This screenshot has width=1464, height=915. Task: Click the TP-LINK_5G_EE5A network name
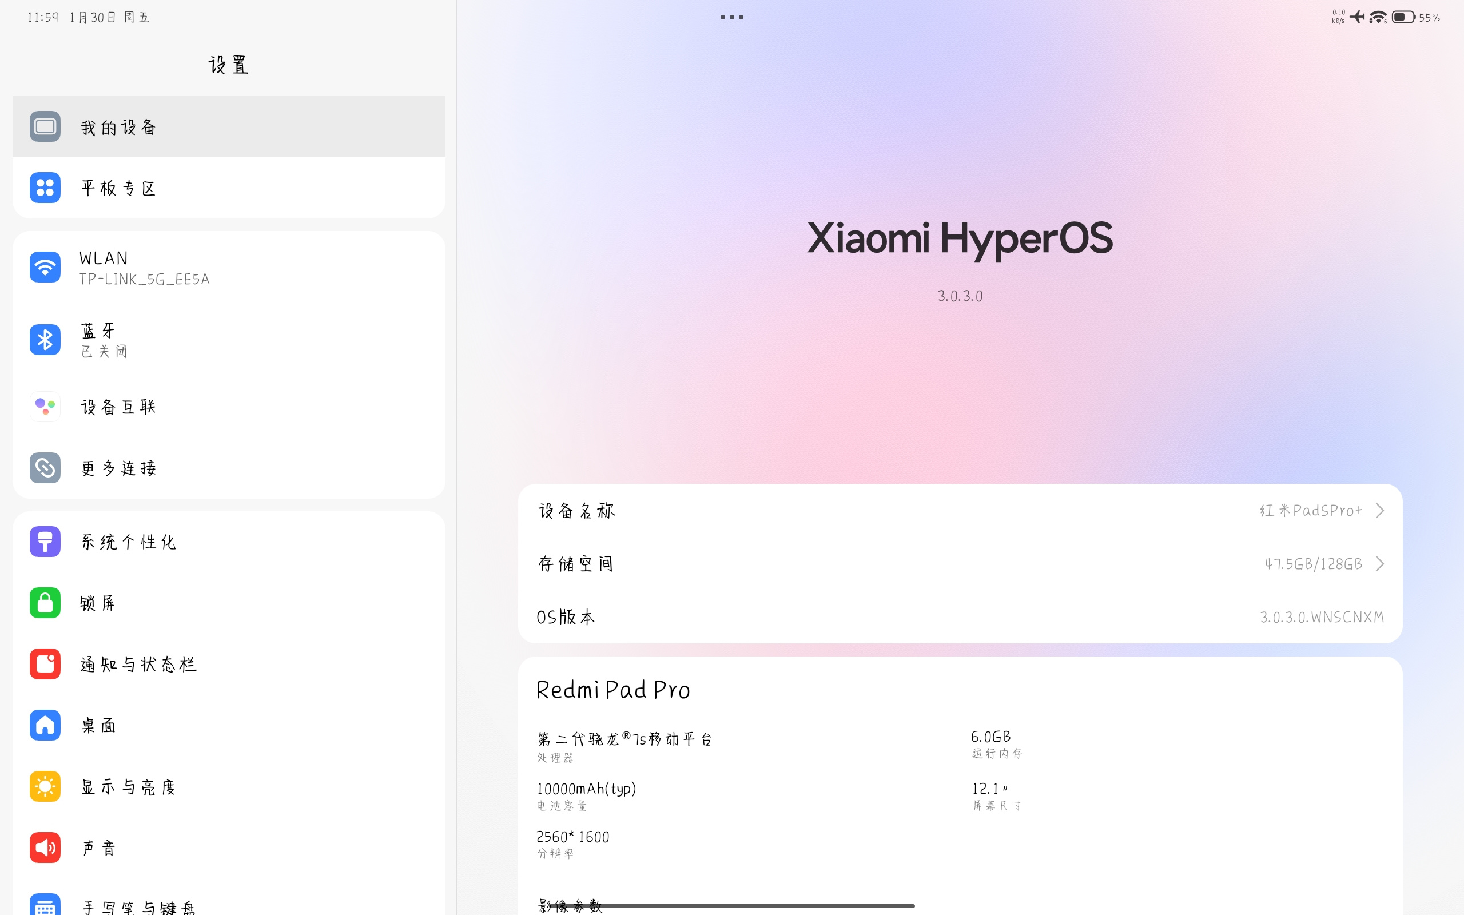tap(145, 279)
